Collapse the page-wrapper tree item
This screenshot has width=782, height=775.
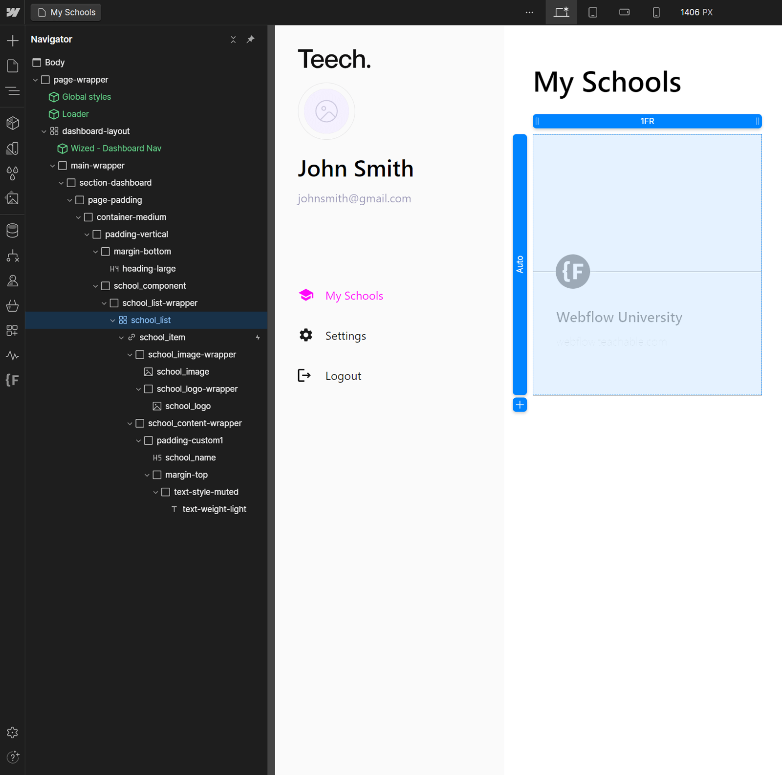point(35,79)
